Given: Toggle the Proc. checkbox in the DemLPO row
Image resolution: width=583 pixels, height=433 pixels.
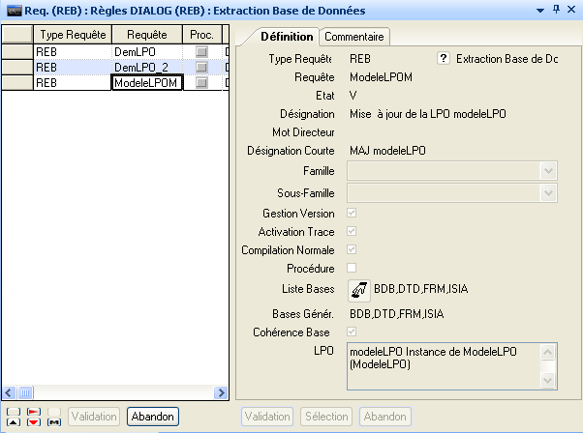Looking at the screenshot, I should [201, 51].
